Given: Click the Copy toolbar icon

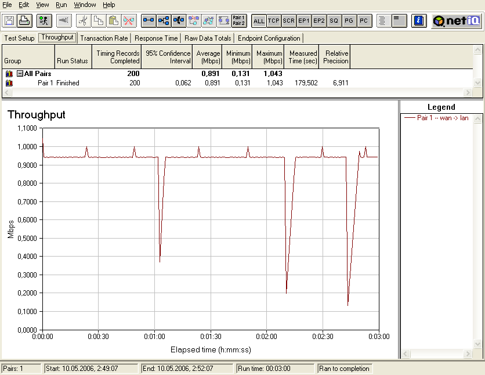Looking at the screenshot, I should coord(99,21).
